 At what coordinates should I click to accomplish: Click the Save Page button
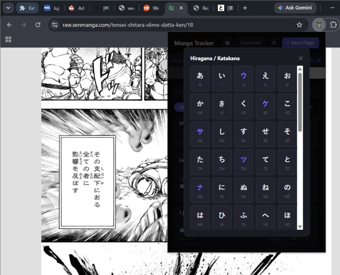300,43
